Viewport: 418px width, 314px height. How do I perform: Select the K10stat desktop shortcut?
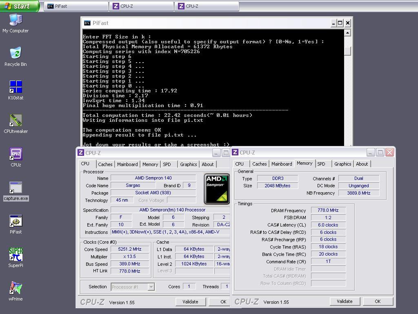pos(16,90)
